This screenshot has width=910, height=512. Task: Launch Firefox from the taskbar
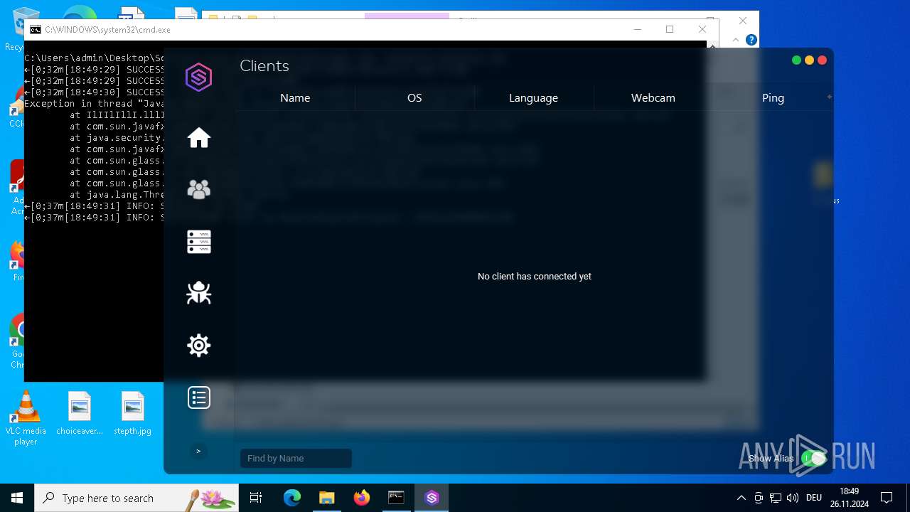point(362,498)
